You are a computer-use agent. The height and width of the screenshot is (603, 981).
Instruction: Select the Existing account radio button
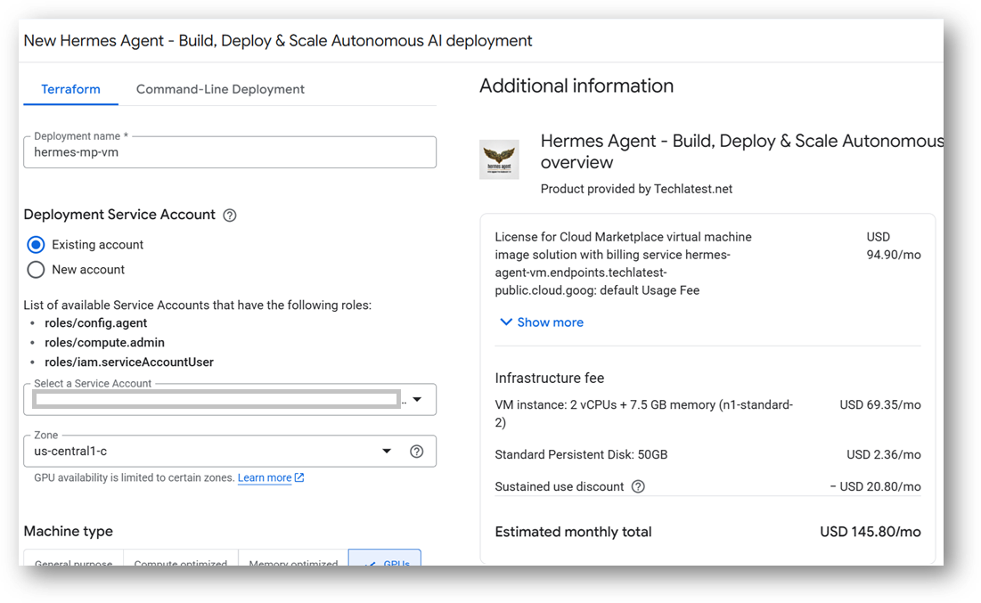pos(36,245)
